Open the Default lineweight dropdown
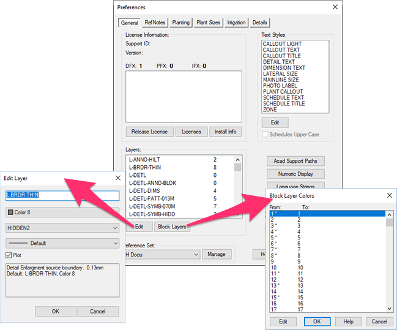 point(62,243)
